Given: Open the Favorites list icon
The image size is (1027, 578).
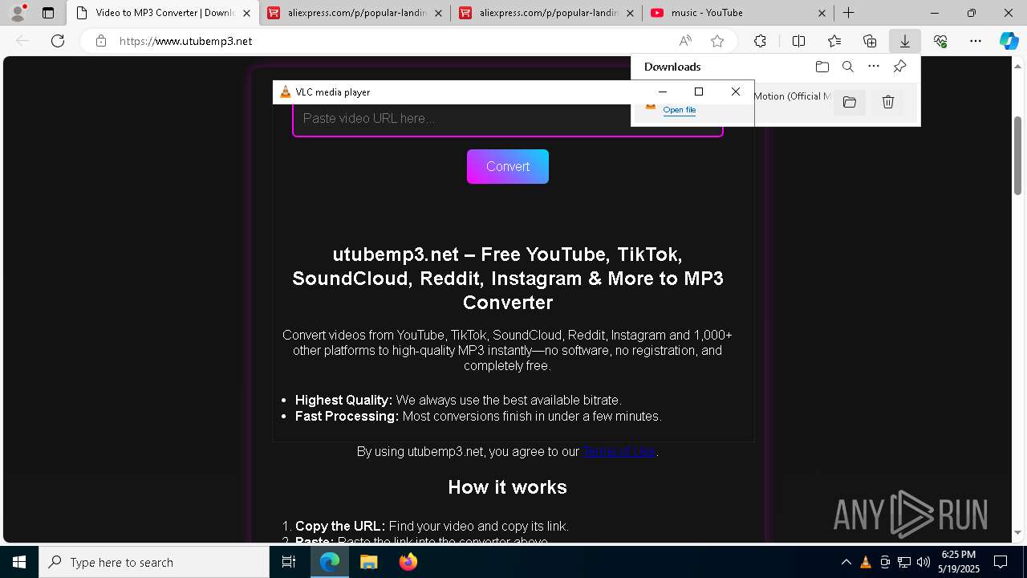Looking at the screenshot, I should tap(834, 41).
